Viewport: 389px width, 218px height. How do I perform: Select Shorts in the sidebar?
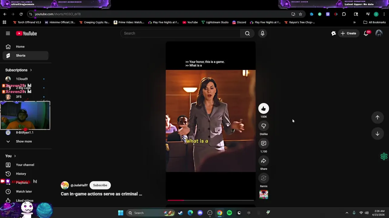point(26,55)
